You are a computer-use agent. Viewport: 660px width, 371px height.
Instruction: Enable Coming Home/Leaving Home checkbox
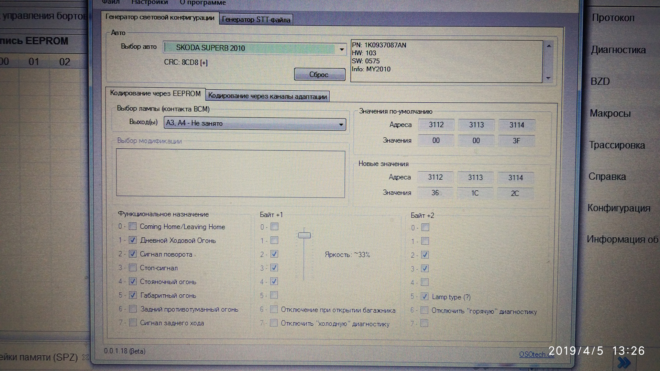click(133, 226)
